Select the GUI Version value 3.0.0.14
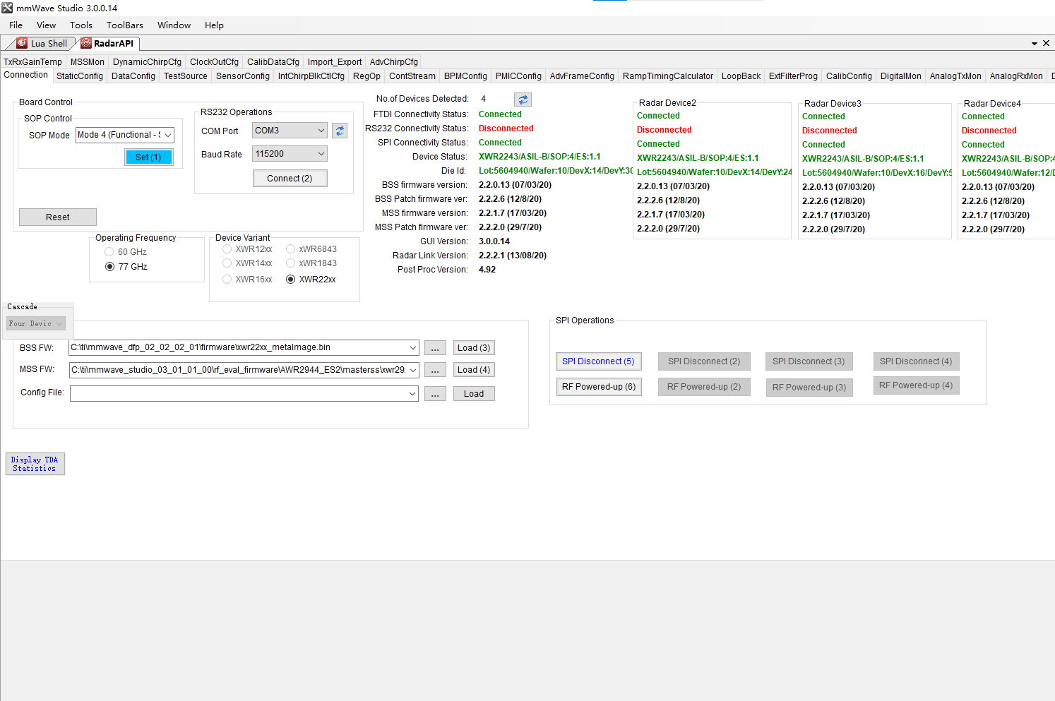Screen dimensions: 1055x701 [x=494, y=241]
